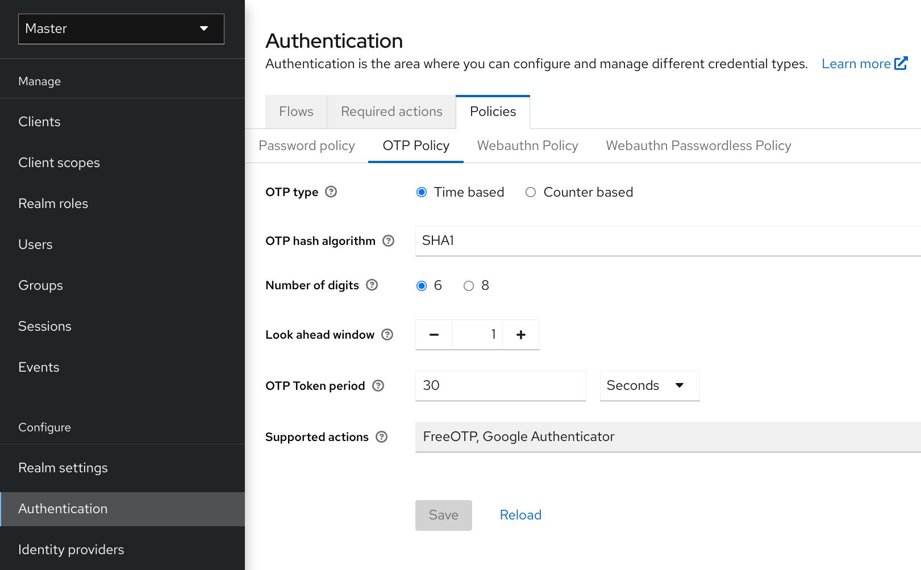Open the Seconds time unit dropdown
Viewport: 921px width, 570px height.
point(649,386)
